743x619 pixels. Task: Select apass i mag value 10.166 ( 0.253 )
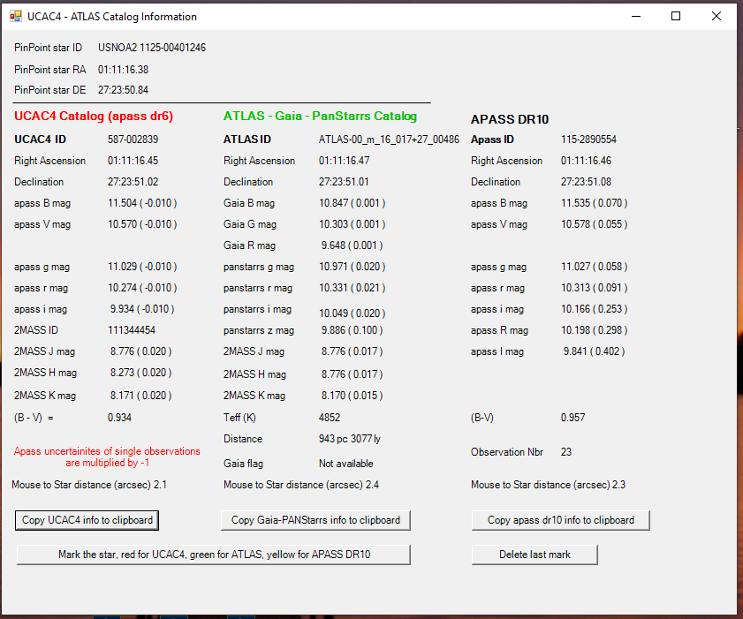(x=595, y=309)
